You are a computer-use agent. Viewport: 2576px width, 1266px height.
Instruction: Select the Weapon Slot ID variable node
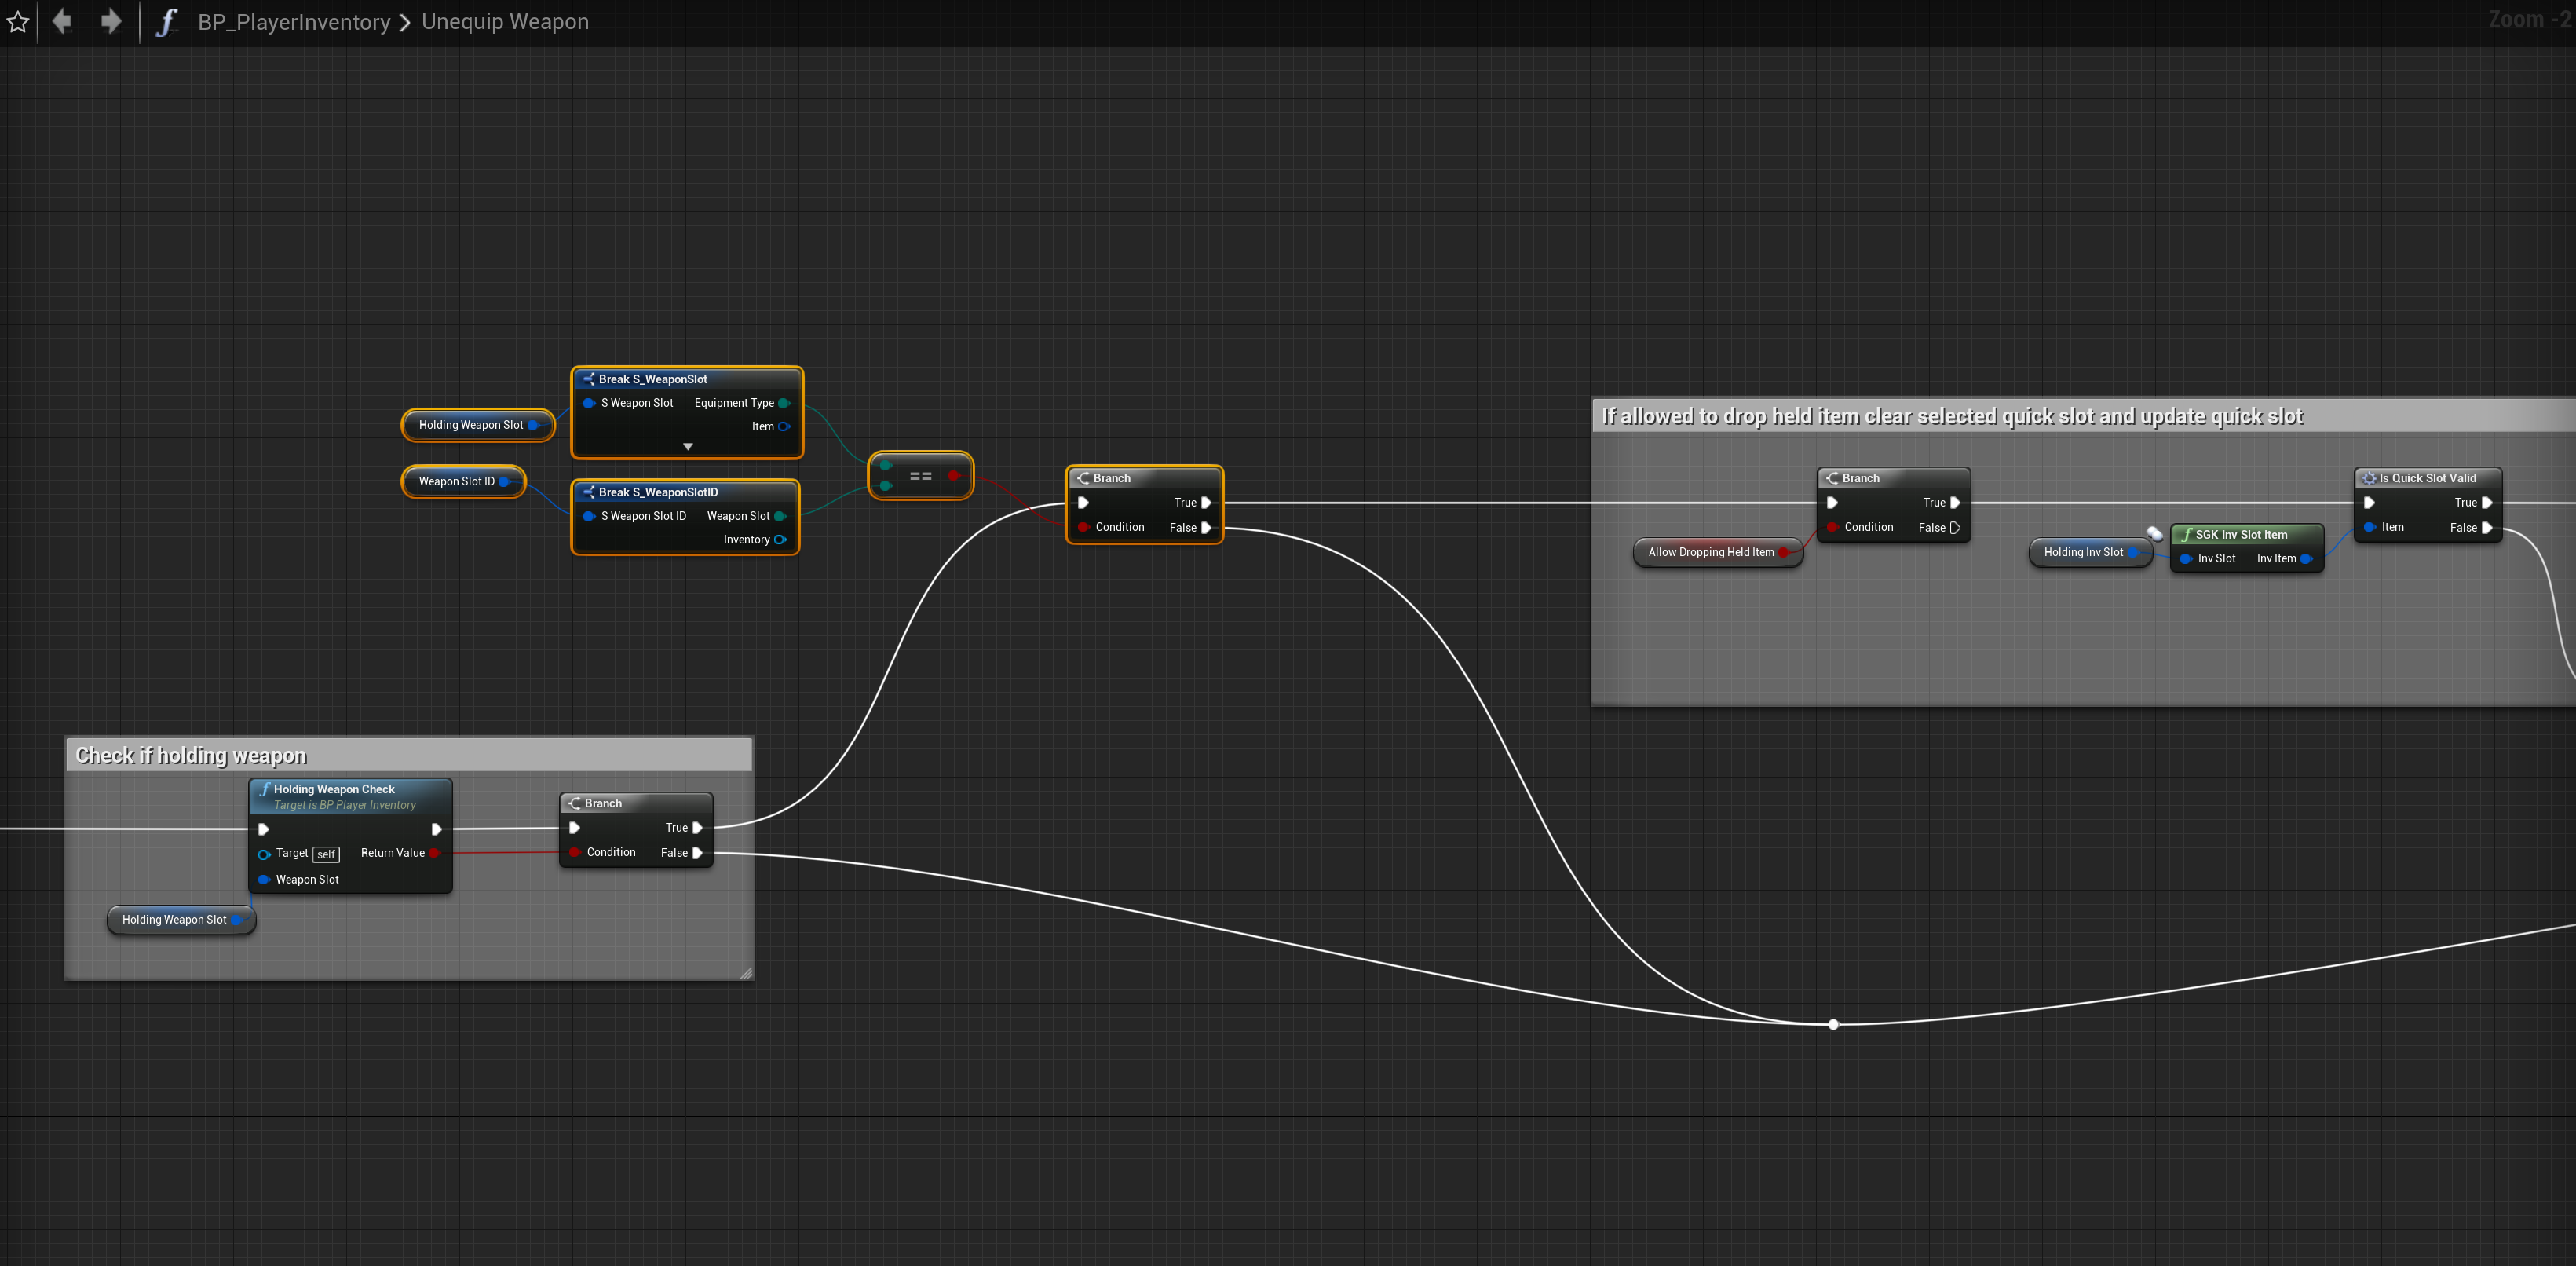(x=456, y=481)
